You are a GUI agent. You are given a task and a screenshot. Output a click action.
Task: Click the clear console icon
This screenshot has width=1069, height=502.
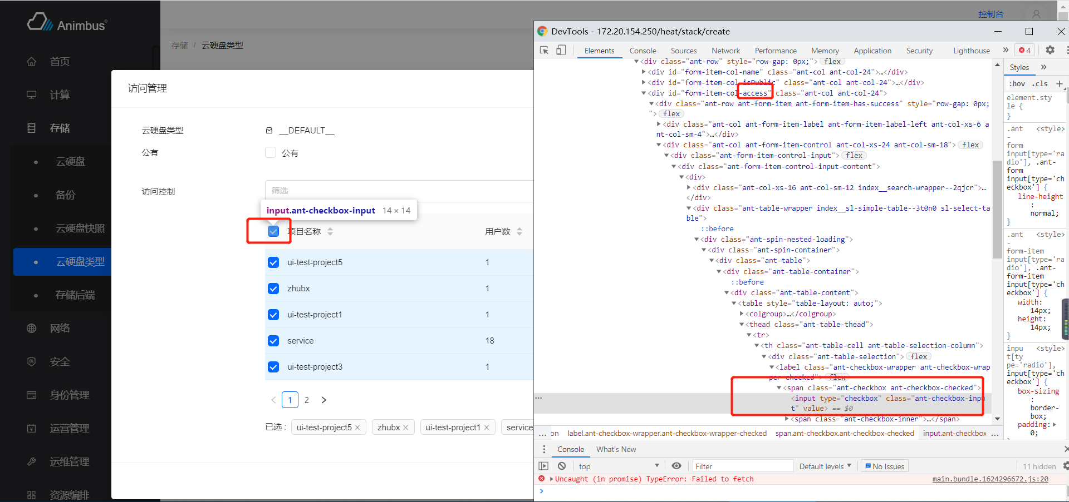tap(562, 466)
